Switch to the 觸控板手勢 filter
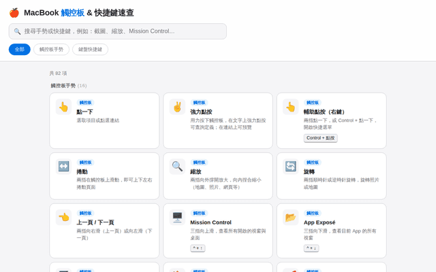 [52, 50]
